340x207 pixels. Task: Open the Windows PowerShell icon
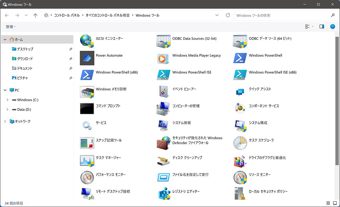click(x=240, y=58)
